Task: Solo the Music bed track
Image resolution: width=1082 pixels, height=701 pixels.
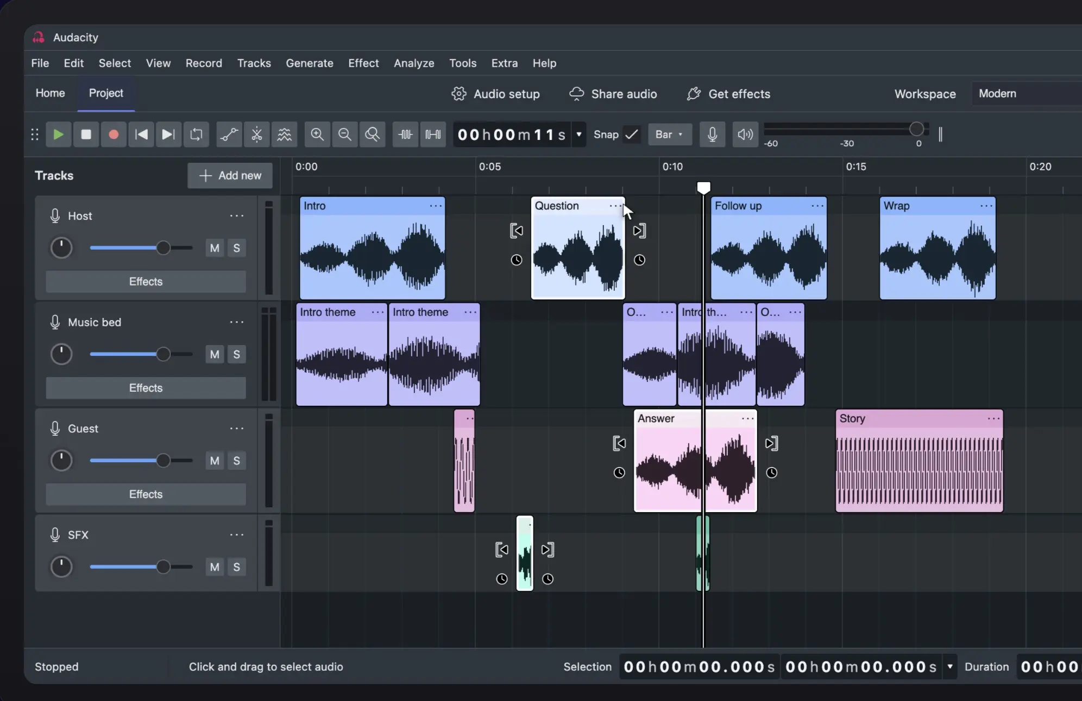Action: point(237,354)
